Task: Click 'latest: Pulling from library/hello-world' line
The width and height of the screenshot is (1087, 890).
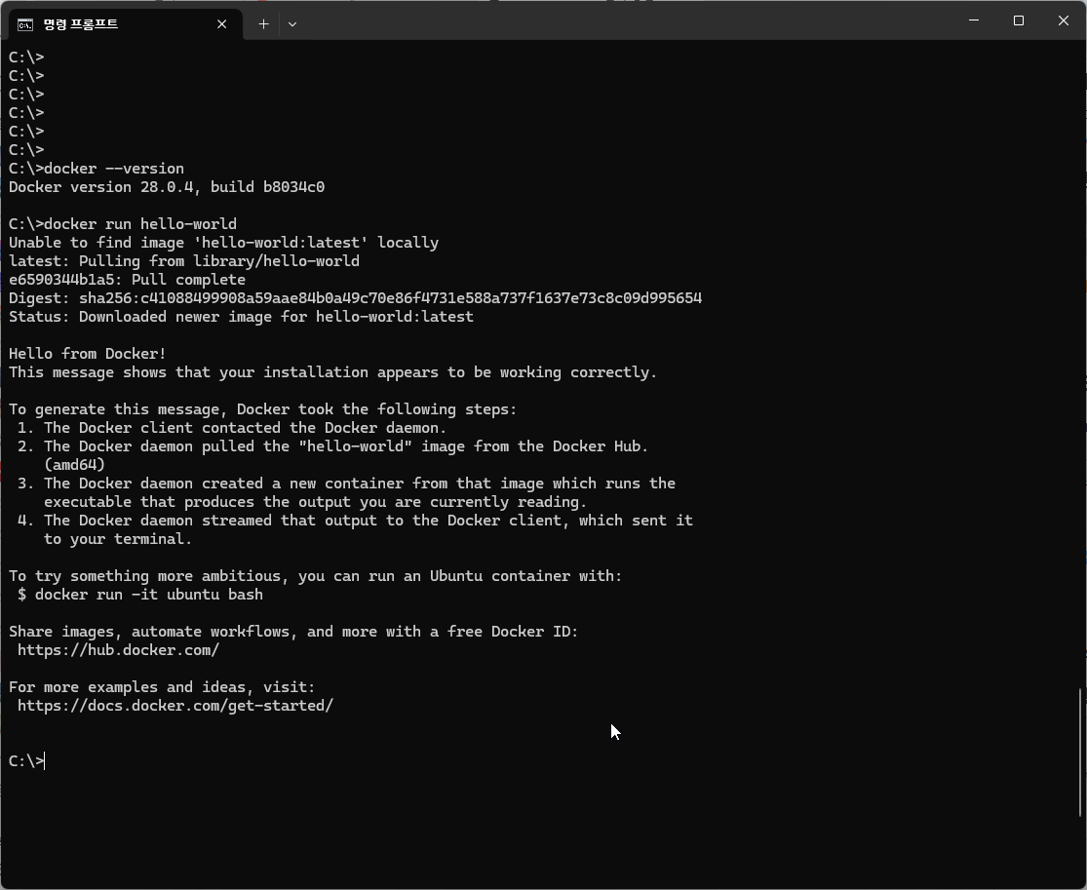Action: point(183,261)
